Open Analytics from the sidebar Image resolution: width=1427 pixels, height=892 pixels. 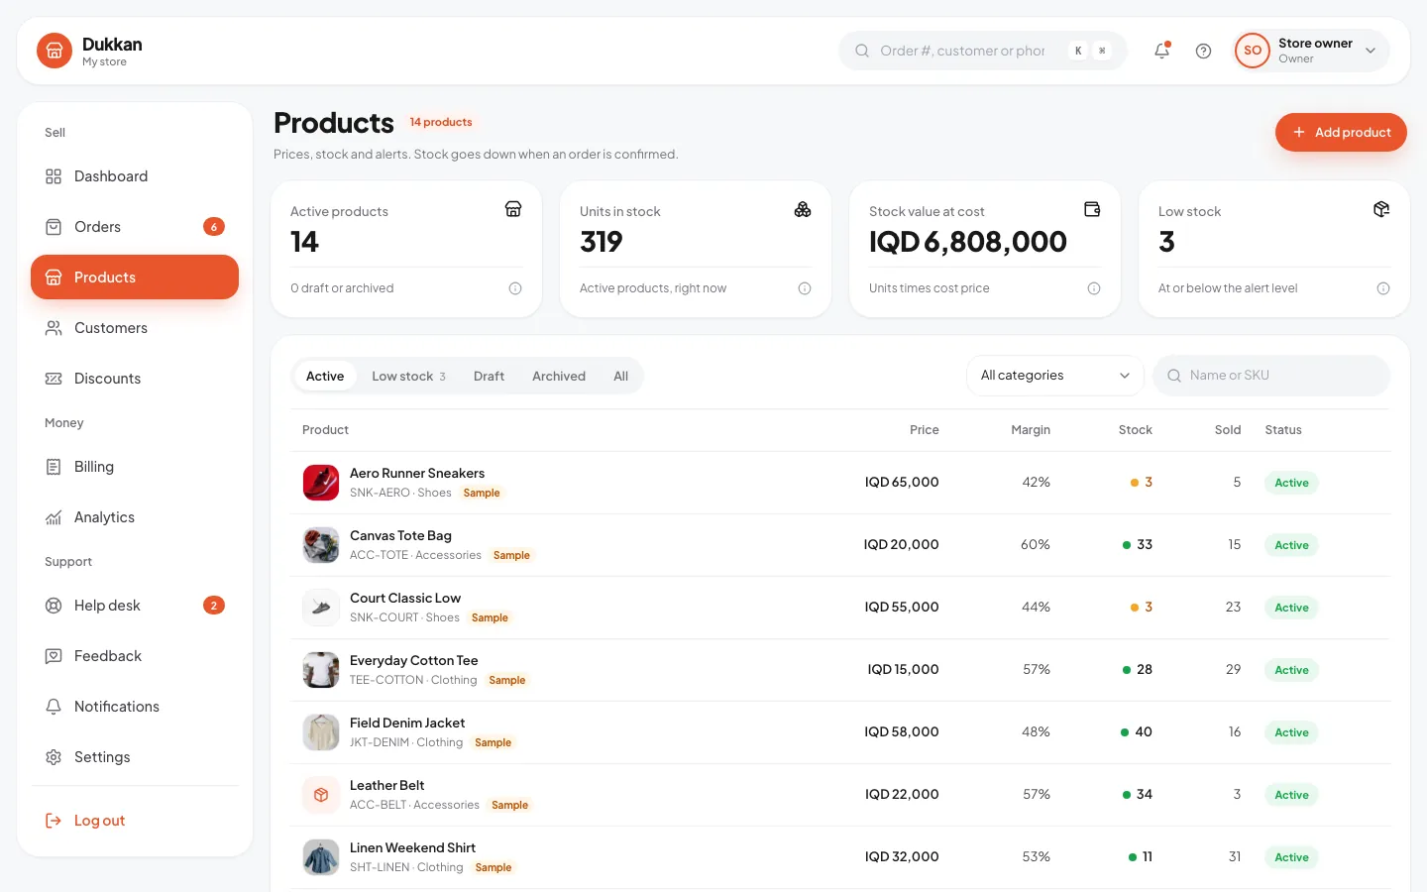(x=135, y=517)
